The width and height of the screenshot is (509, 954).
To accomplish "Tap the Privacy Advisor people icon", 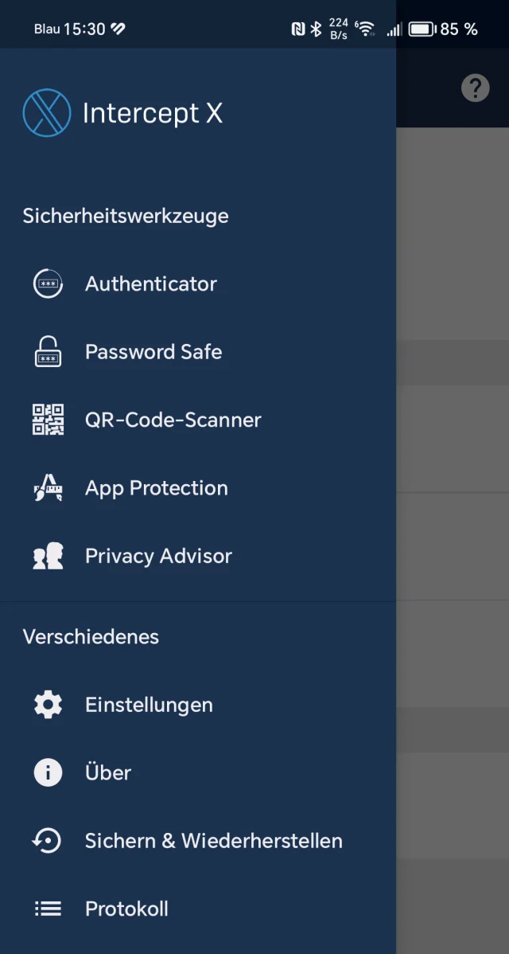I will [48, 557].
